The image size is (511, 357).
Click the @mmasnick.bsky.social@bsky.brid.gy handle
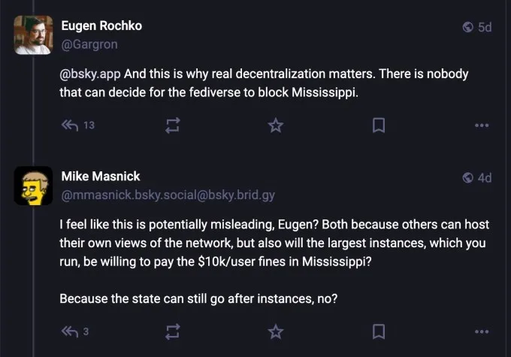[x=167, y=195]
